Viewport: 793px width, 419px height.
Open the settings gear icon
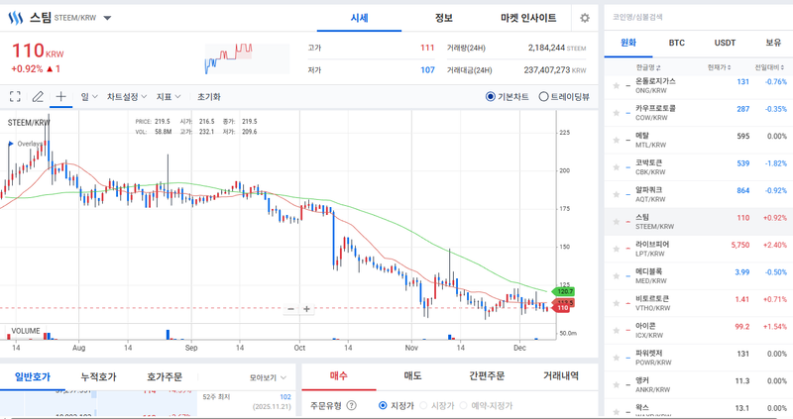(585, 18)
